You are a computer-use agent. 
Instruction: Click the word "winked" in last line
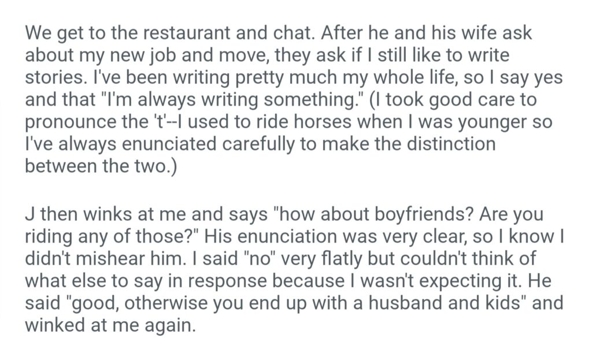tap(58, 324)
